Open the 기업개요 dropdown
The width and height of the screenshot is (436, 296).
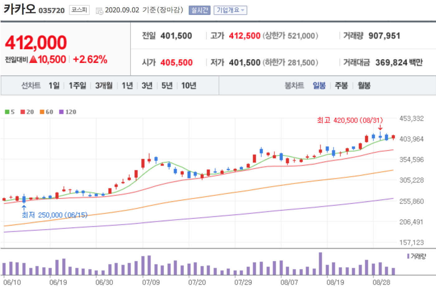230,10
